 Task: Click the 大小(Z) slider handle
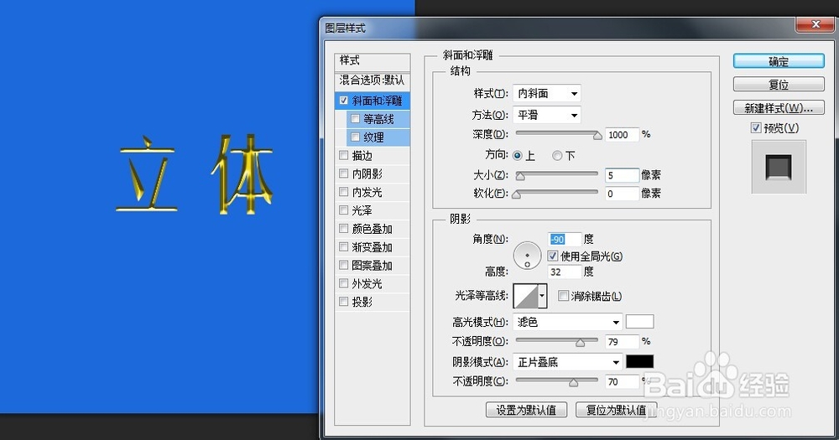tap(520, 176)
